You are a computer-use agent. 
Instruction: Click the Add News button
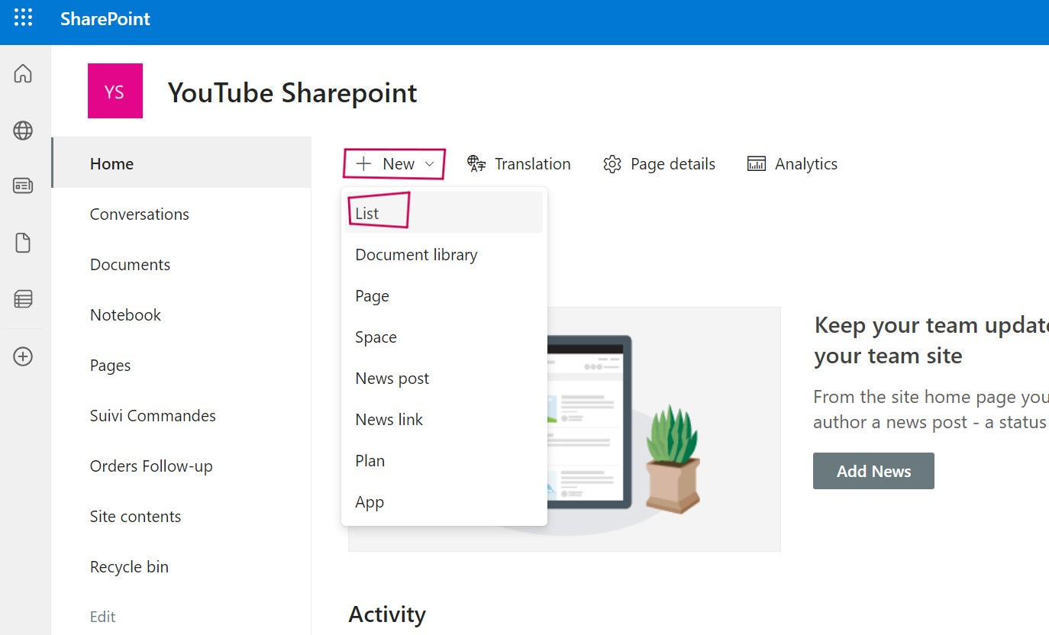(873, 471)
